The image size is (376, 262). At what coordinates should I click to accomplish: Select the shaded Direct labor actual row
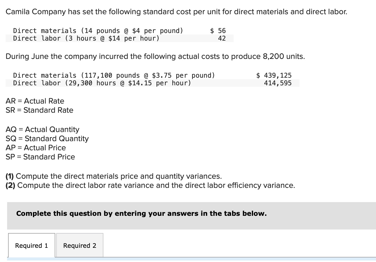[x=102, y=83]
